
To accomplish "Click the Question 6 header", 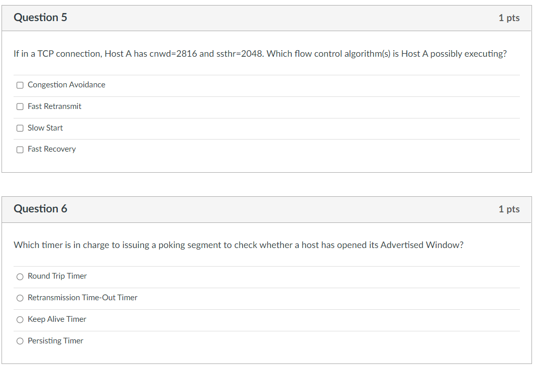I will tap(40, 209).
